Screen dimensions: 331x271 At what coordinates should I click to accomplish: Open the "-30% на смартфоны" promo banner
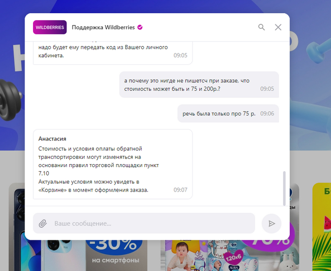pos(115,255)
